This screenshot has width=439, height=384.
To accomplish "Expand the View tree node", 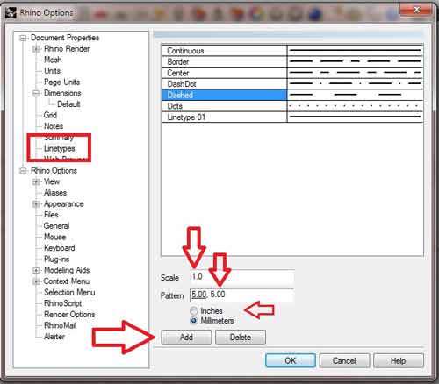I will [36, 181].
